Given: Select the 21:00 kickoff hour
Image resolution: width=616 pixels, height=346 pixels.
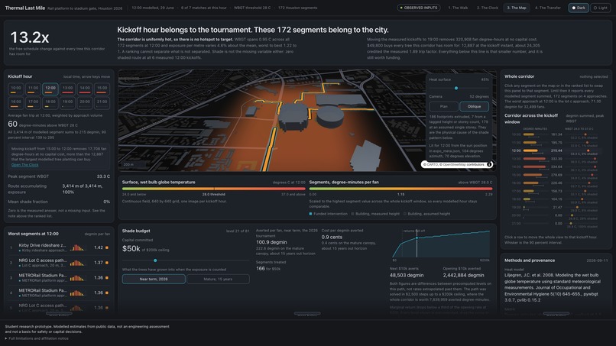Looking at the screenshot, I should pyautogui.click(x=102, y=103).
